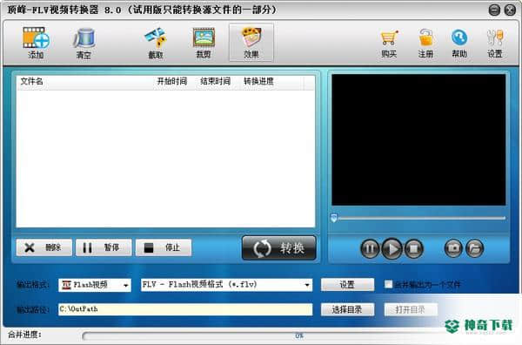The height and width of the screenshot is (345, 522).
Task: Play the preview video
Action: (391, 248)
